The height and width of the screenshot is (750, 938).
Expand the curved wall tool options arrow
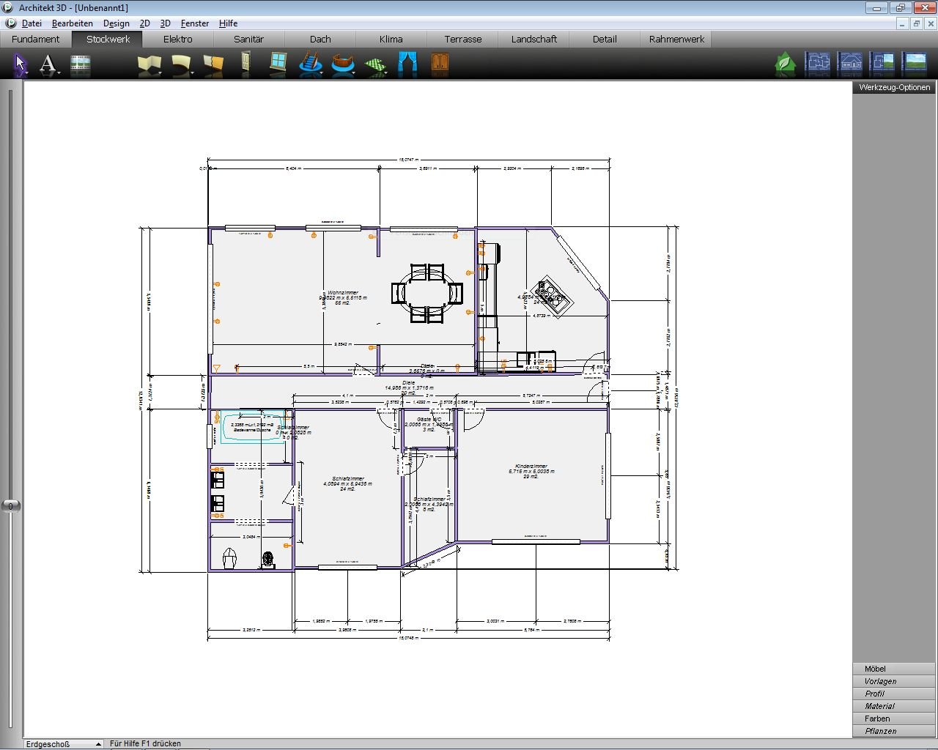192,73
